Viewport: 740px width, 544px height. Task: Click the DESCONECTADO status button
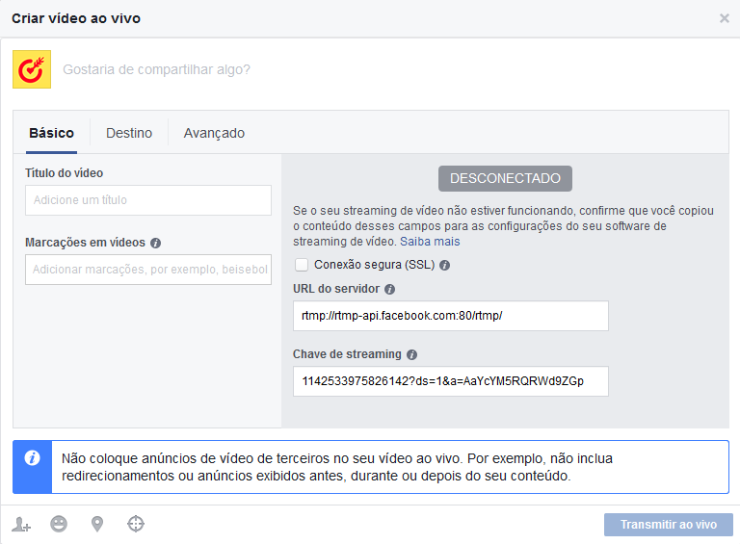[x=505, y=179]
